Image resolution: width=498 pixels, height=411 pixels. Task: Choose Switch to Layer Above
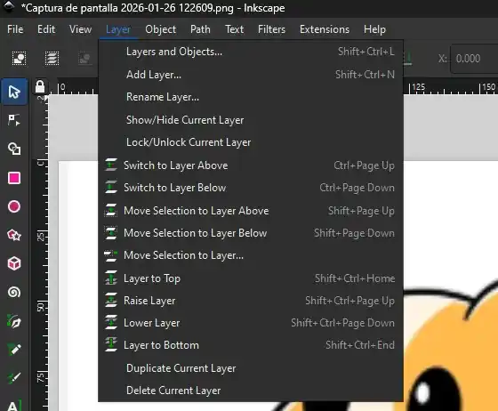coord(251,165)
